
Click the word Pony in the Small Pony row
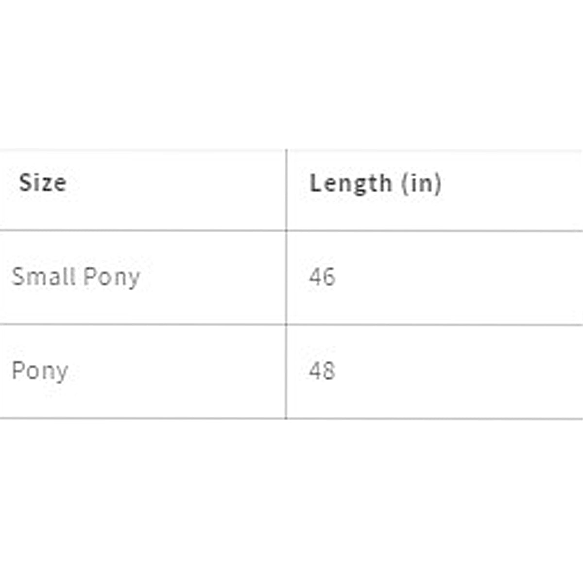(x=112, y=277)
